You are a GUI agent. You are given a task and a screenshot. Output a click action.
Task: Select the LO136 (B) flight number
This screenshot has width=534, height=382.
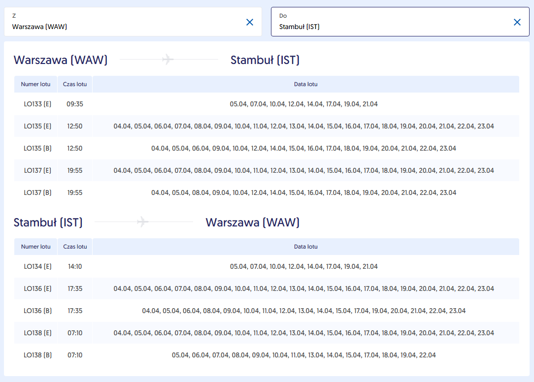click(37, 311)
